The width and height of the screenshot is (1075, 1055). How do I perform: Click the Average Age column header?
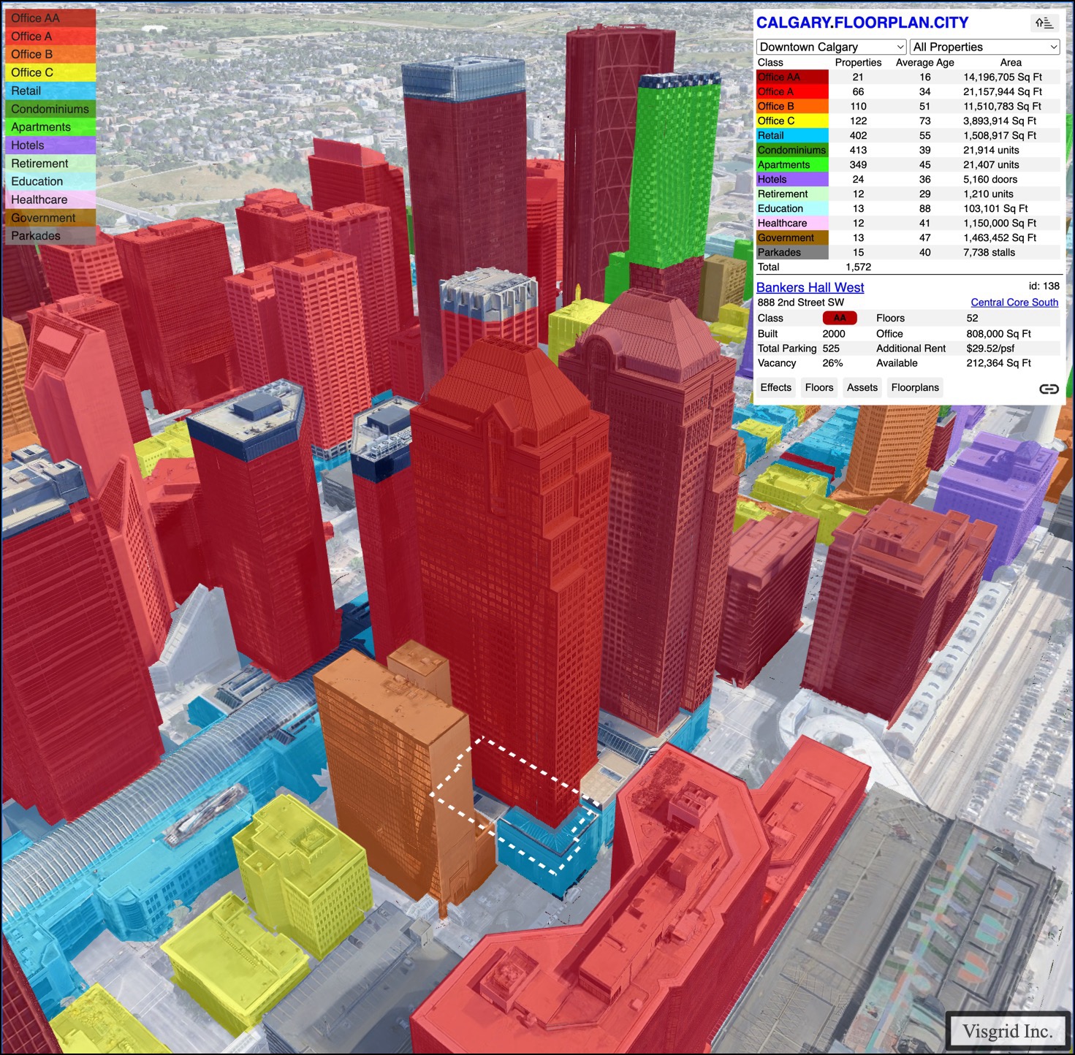pos(924,63)
